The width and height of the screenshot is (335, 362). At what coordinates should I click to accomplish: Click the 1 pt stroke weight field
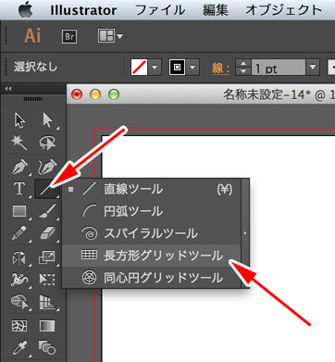coord(279,68)
